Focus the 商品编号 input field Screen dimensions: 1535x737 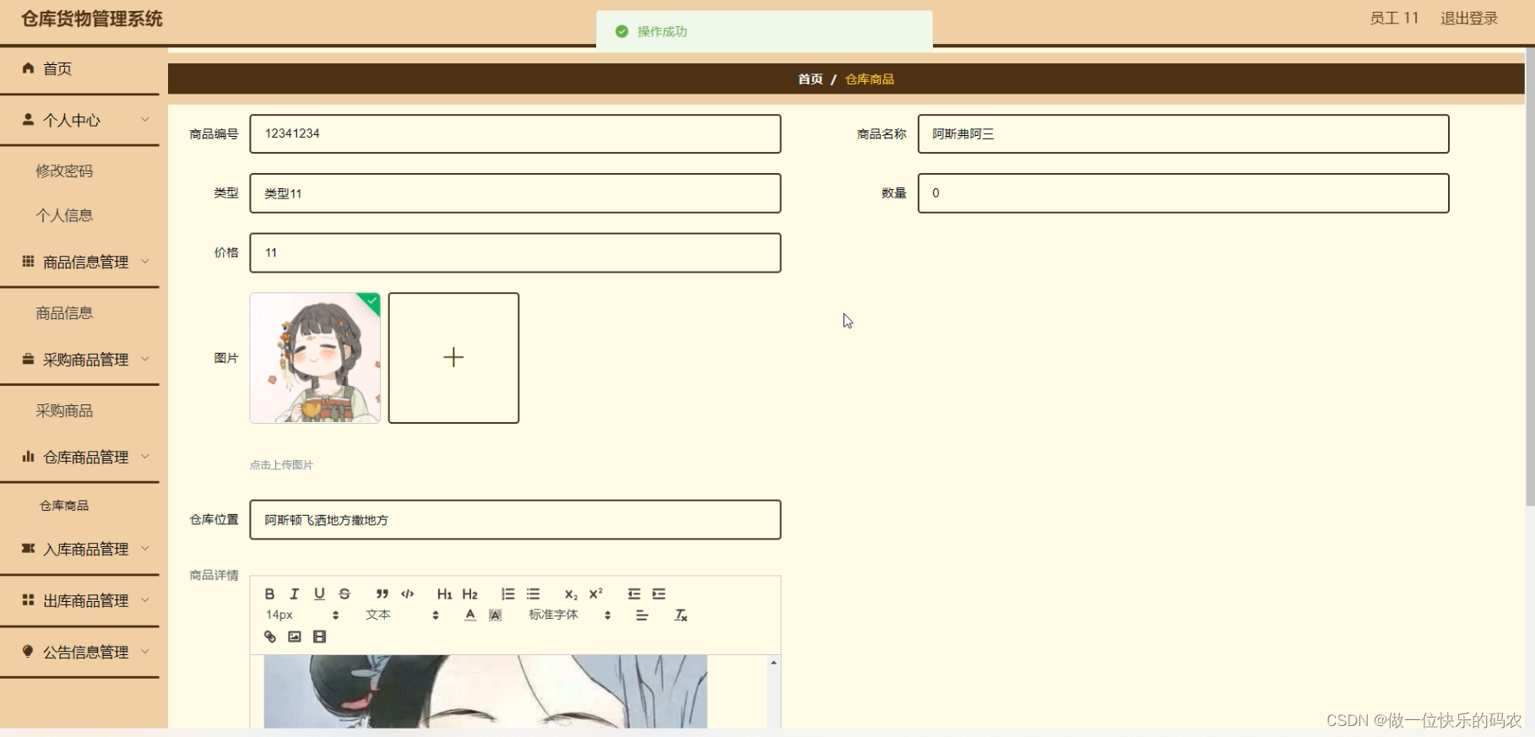pyautogui.click(x=515, y=134)
